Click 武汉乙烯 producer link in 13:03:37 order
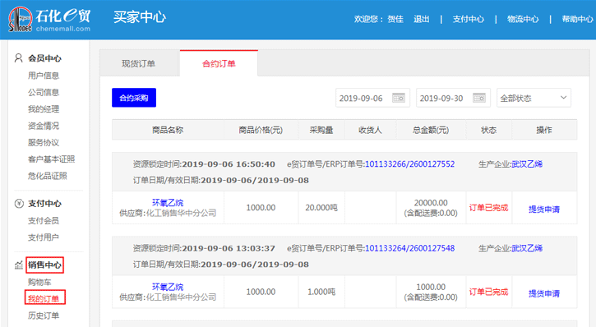 [x=527, y=248]
